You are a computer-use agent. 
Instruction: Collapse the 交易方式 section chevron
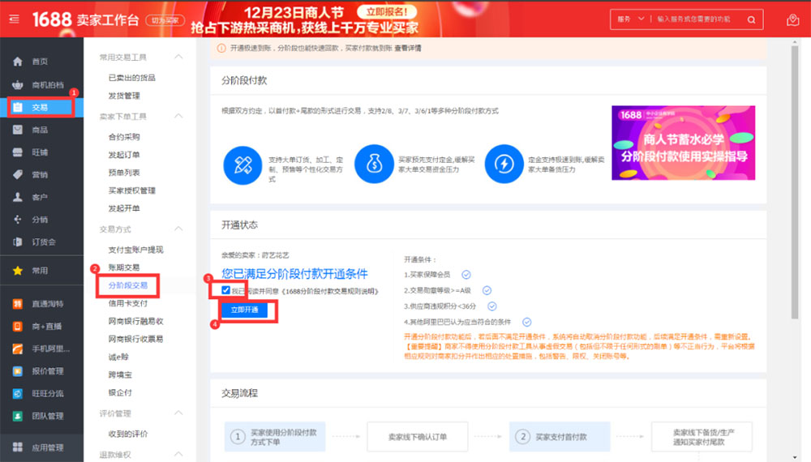pos(178,229)
